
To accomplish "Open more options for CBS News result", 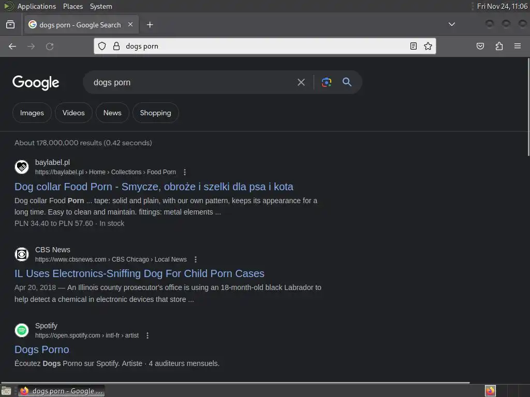I will pyautogui.click(x=195, y=259).
